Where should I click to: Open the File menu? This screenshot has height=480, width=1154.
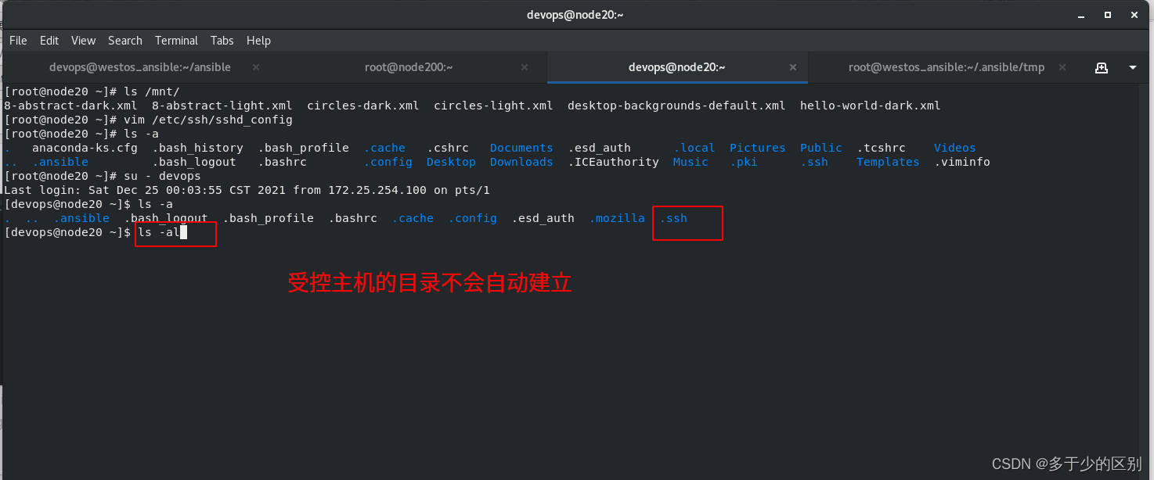pyautogui.click(x=18, y=41)
